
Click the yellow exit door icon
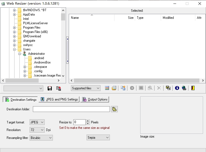[193, 88]
